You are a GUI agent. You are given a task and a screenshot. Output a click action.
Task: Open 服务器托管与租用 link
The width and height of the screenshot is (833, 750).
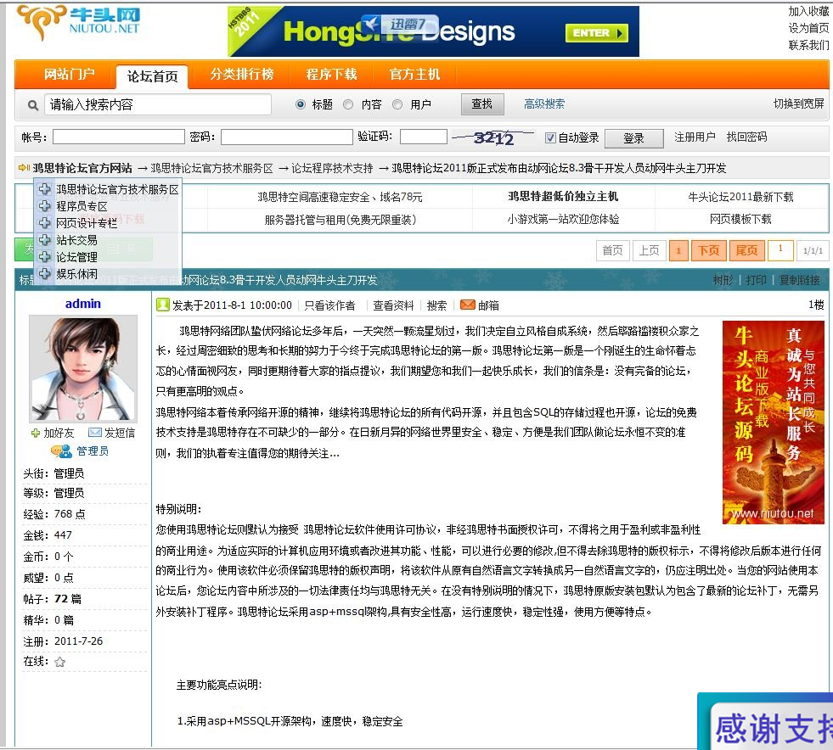(x=340, y=219)
